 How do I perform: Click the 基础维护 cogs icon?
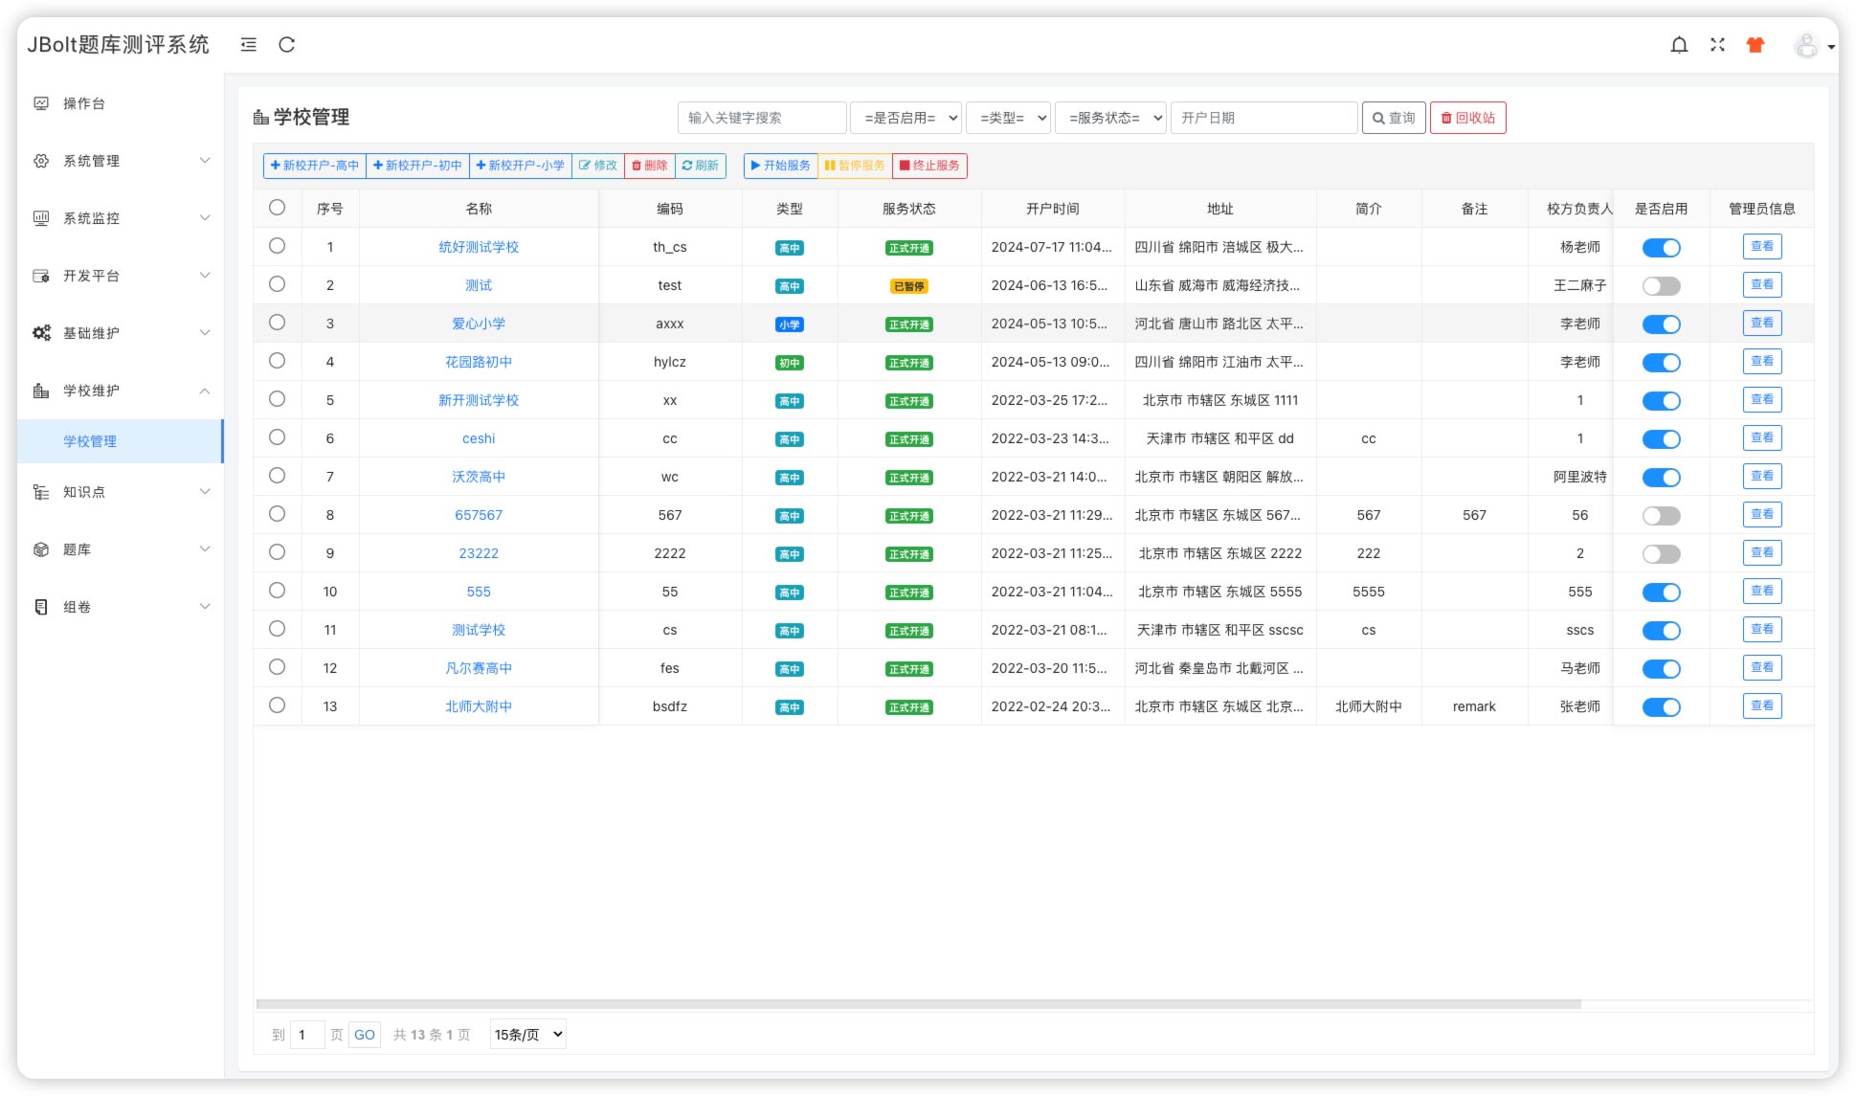click(x=41, y=333)
